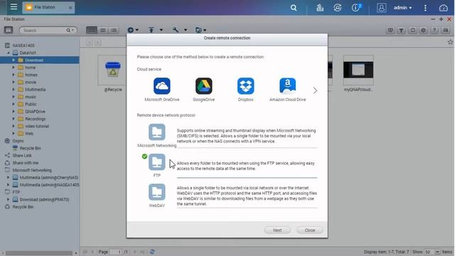Click the favorites star icon

(x=450, y=42)
